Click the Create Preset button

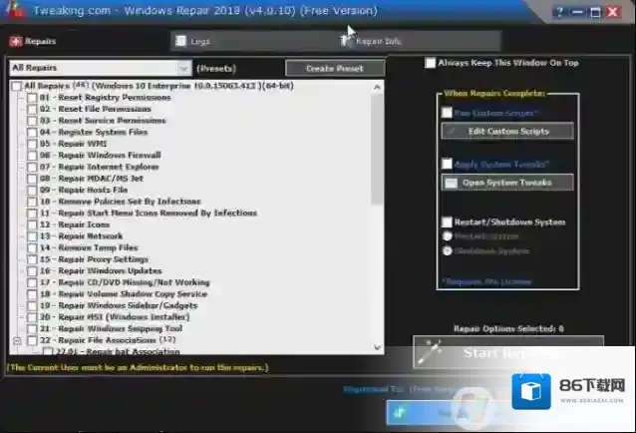(334, 68)
